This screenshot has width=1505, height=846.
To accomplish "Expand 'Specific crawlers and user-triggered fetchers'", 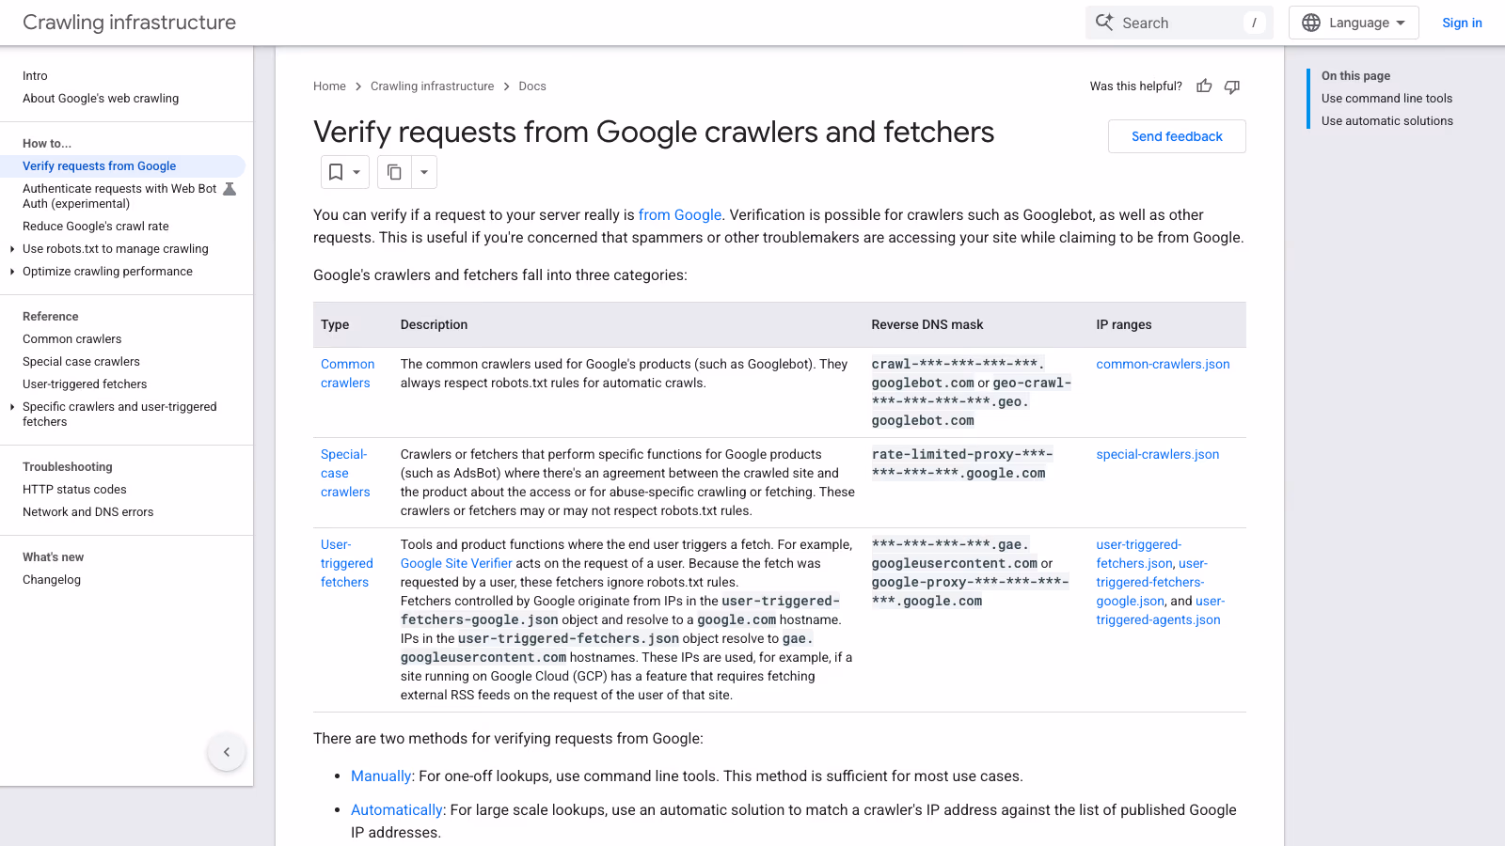I will coord(12,407).
